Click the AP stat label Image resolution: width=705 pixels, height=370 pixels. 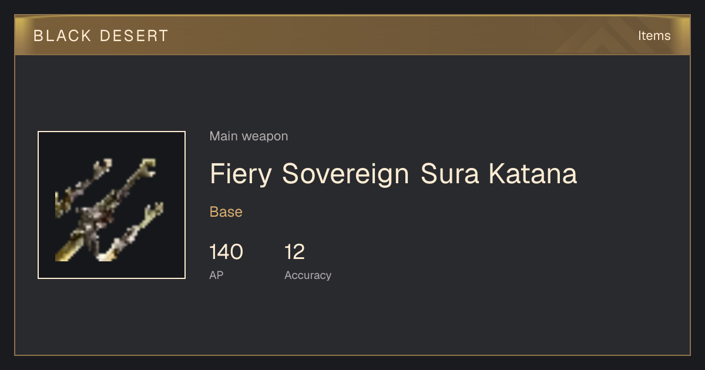[x=216, y=275]
